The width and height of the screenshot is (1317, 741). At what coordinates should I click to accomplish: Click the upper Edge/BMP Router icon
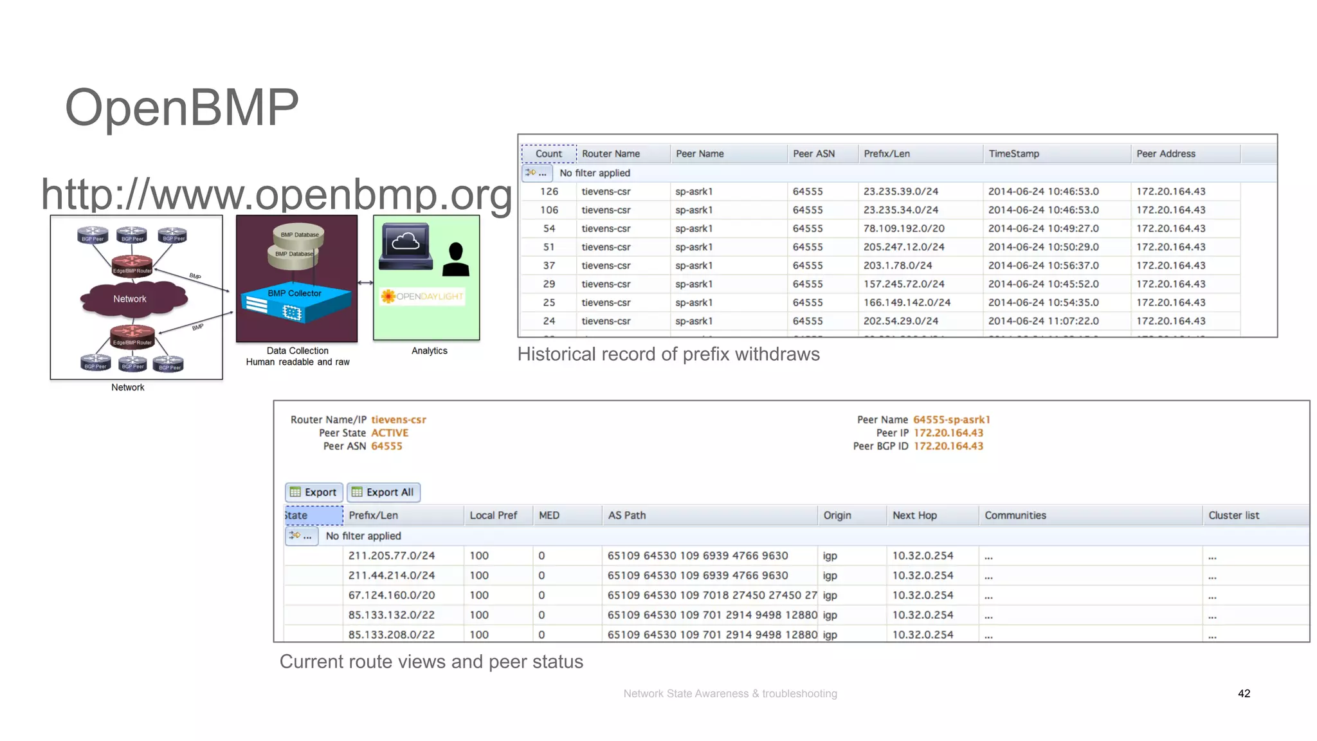pos(132,265)
